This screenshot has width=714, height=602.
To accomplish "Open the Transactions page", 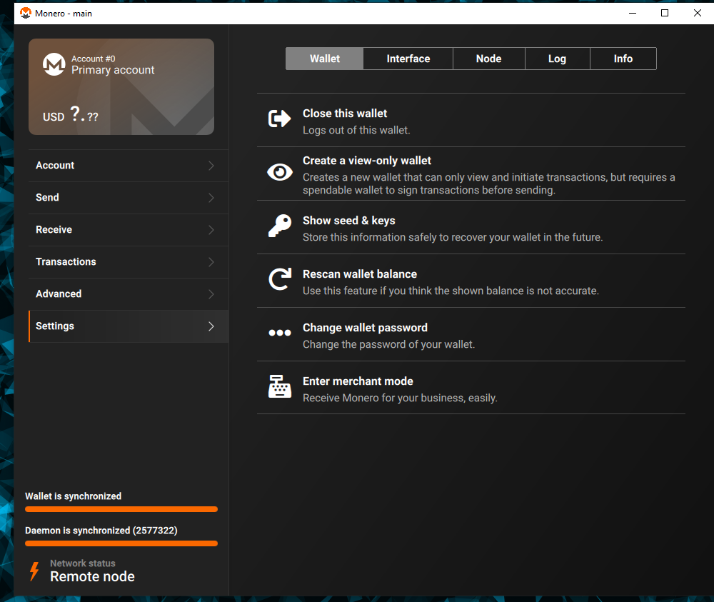I will [x=129, y=262].
